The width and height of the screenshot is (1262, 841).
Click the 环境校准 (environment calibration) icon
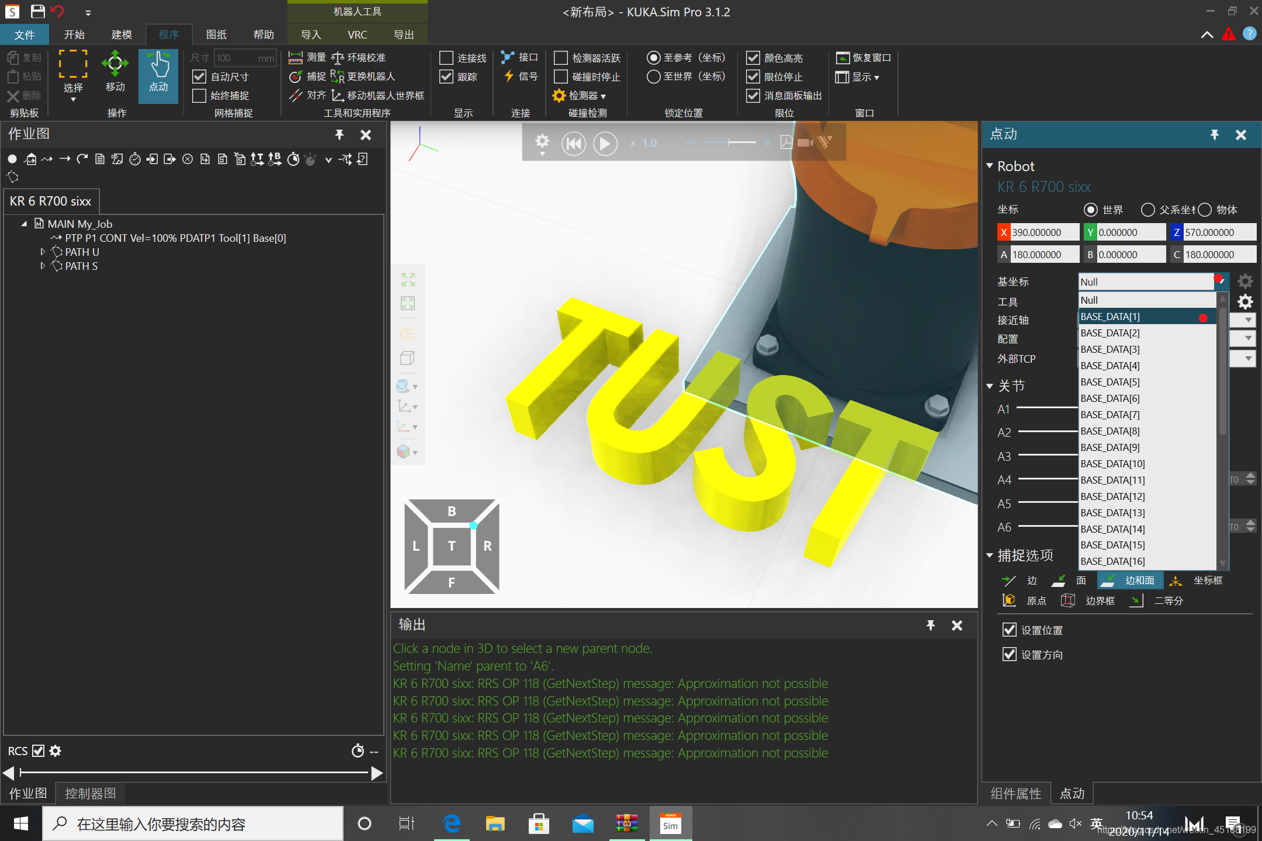(337, 57)
